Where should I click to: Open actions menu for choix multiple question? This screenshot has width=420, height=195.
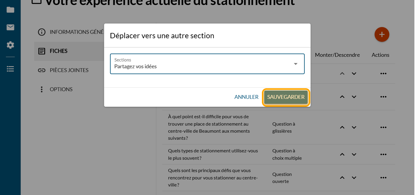coord(383,154)
